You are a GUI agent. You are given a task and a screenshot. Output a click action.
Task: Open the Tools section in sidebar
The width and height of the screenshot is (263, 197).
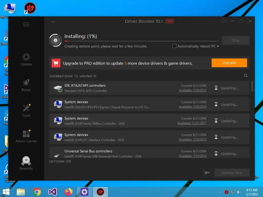(x=26, y=111)
